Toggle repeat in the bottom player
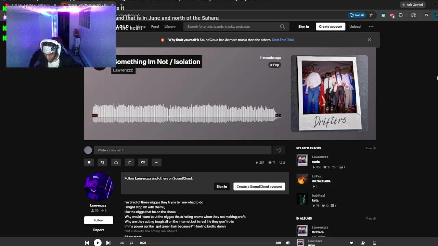Screen dimensions: 438x246 pyautogui.click(x=131, y=243)
